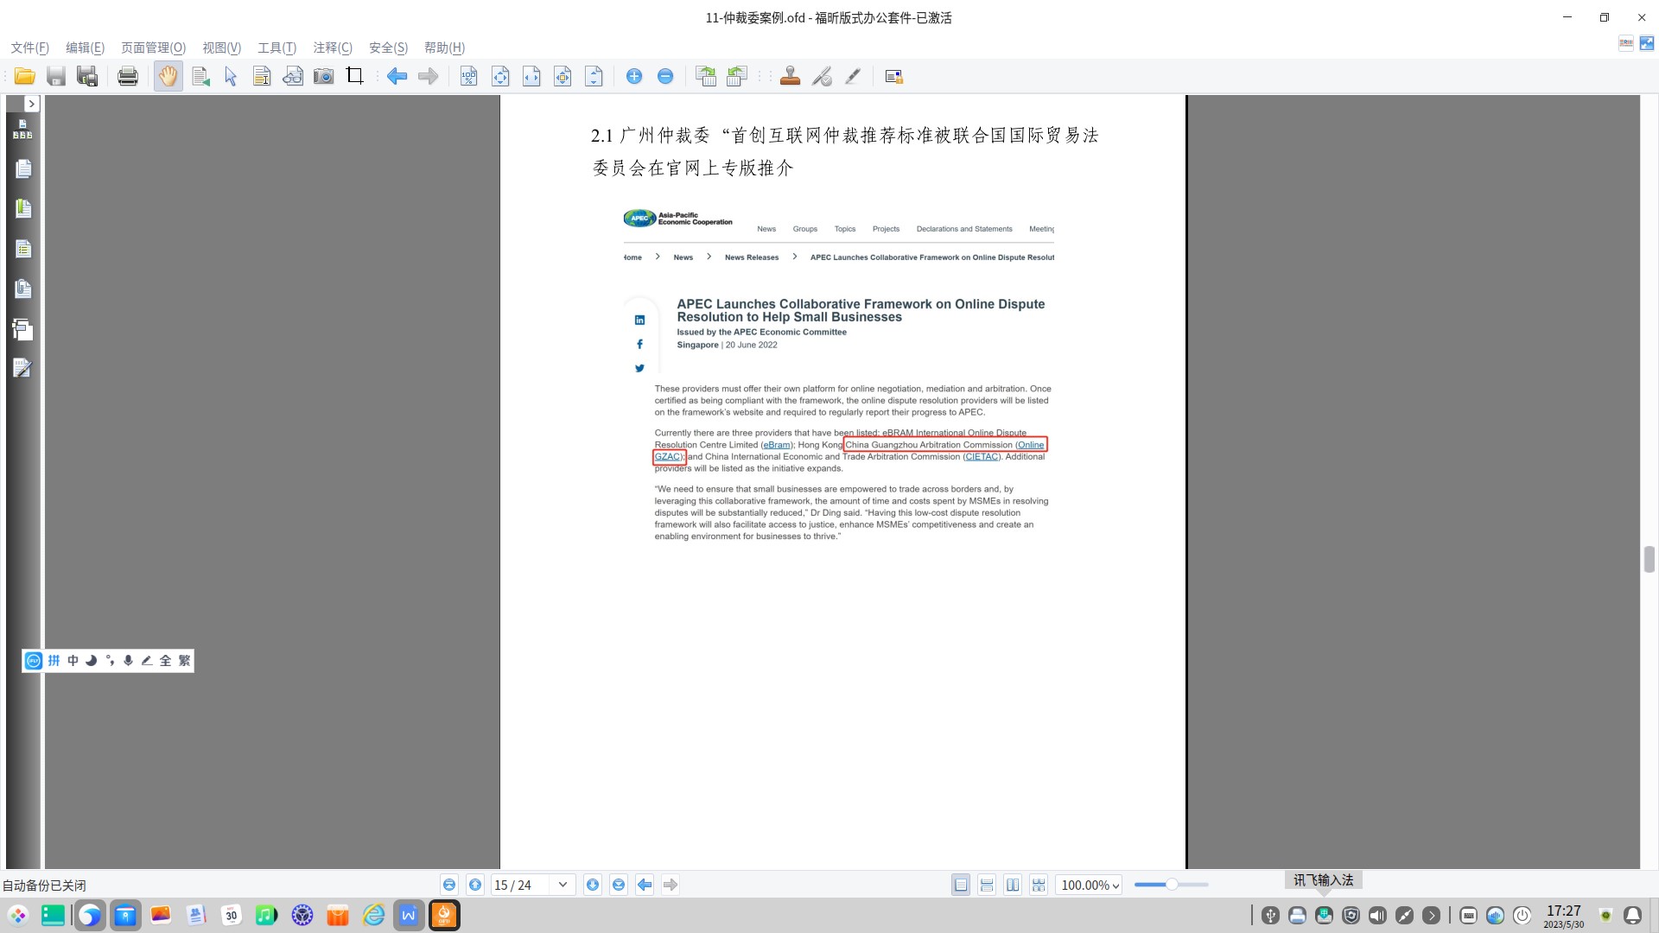
Task: Toggle 中 Chinese mode in input bar
Action: coord(73,661)
